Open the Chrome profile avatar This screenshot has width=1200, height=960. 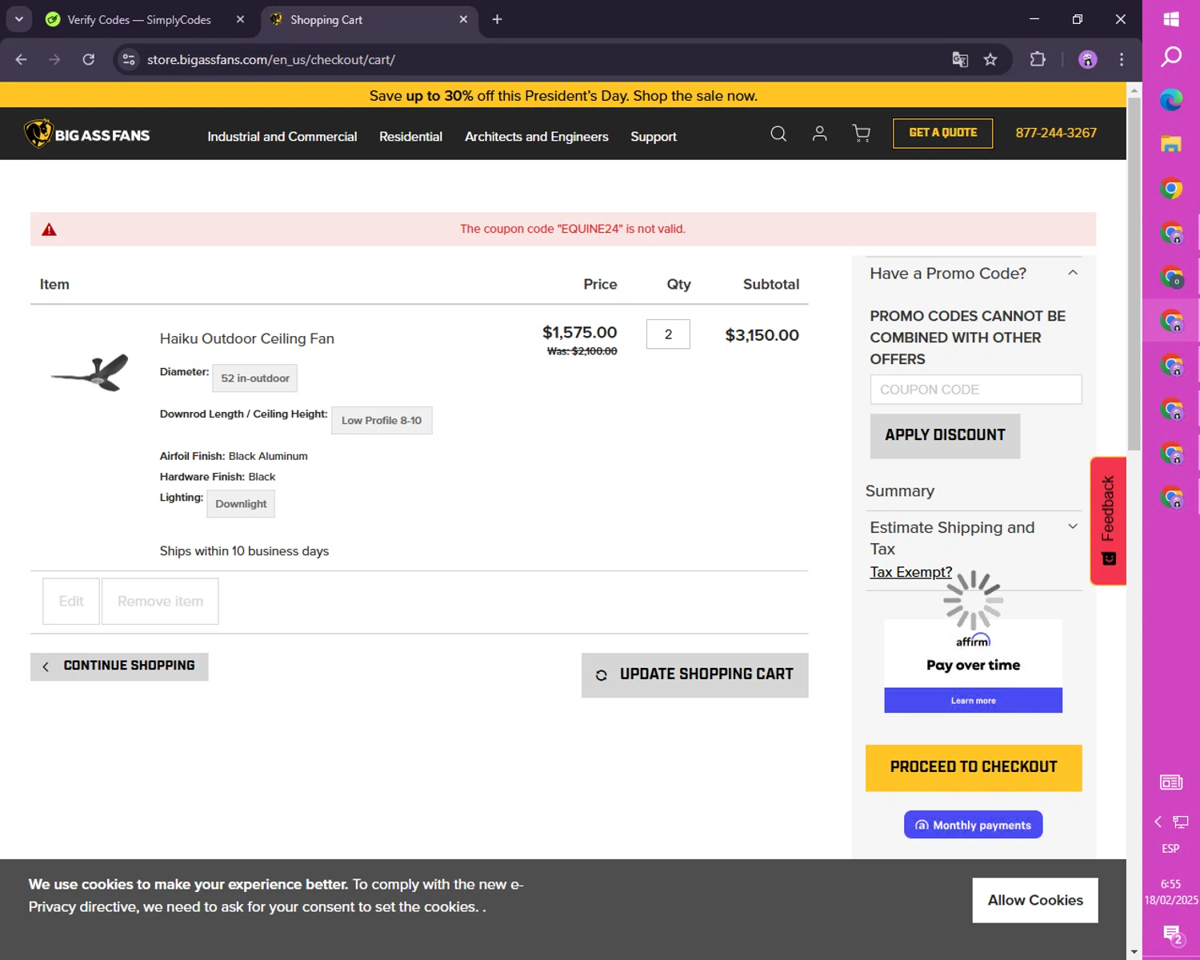click(1087, 59)
